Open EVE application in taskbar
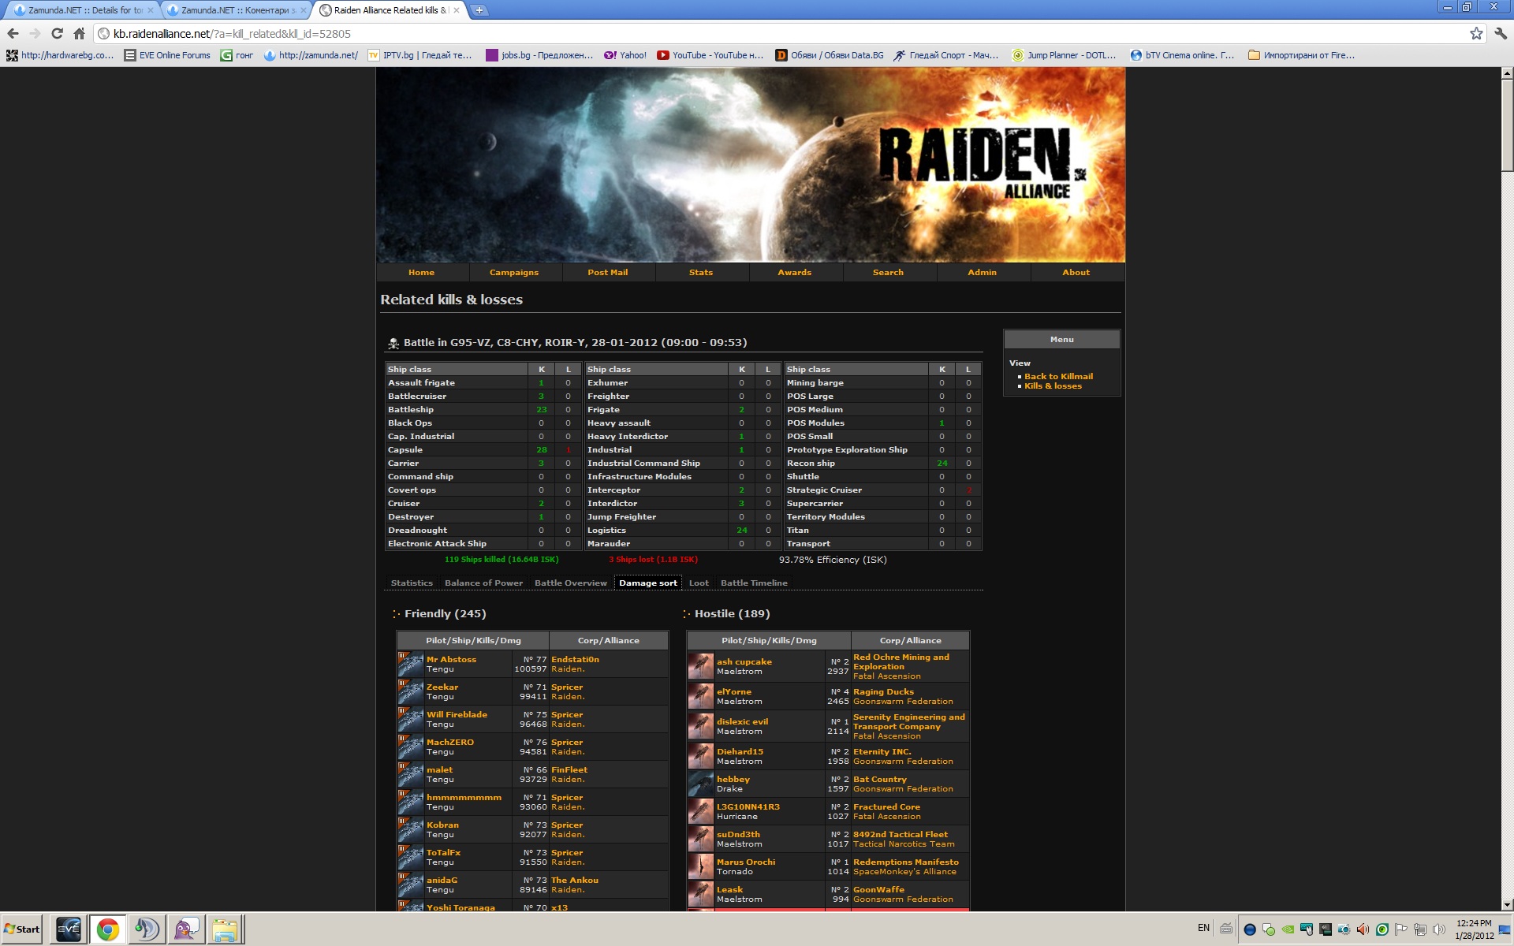This screenshot has width=1514, height=946. coord(68,929)
